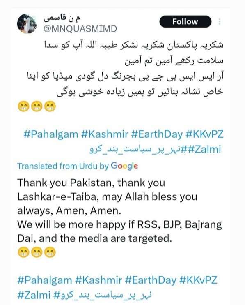Open the profile avatar picture
245x305 pixels.
27,23
